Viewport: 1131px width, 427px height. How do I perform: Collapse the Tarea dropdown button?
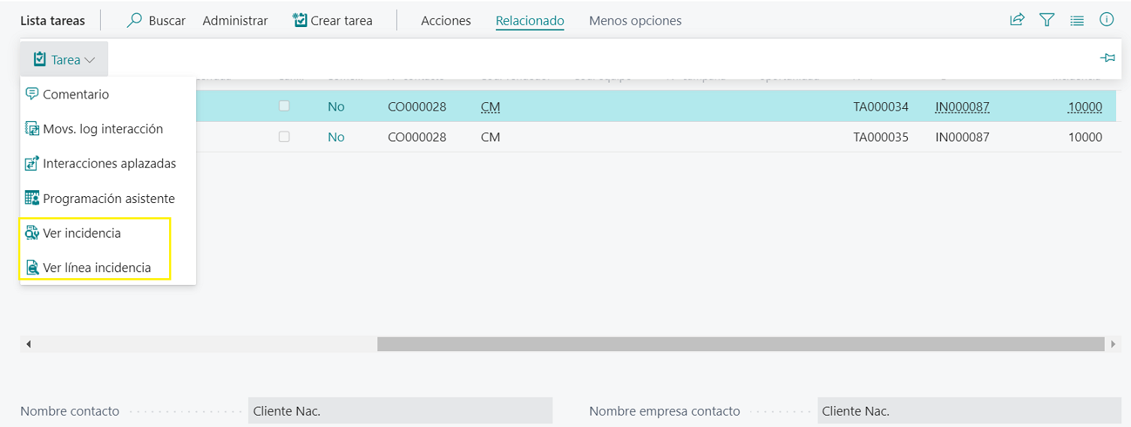click(x=65, y=59)
